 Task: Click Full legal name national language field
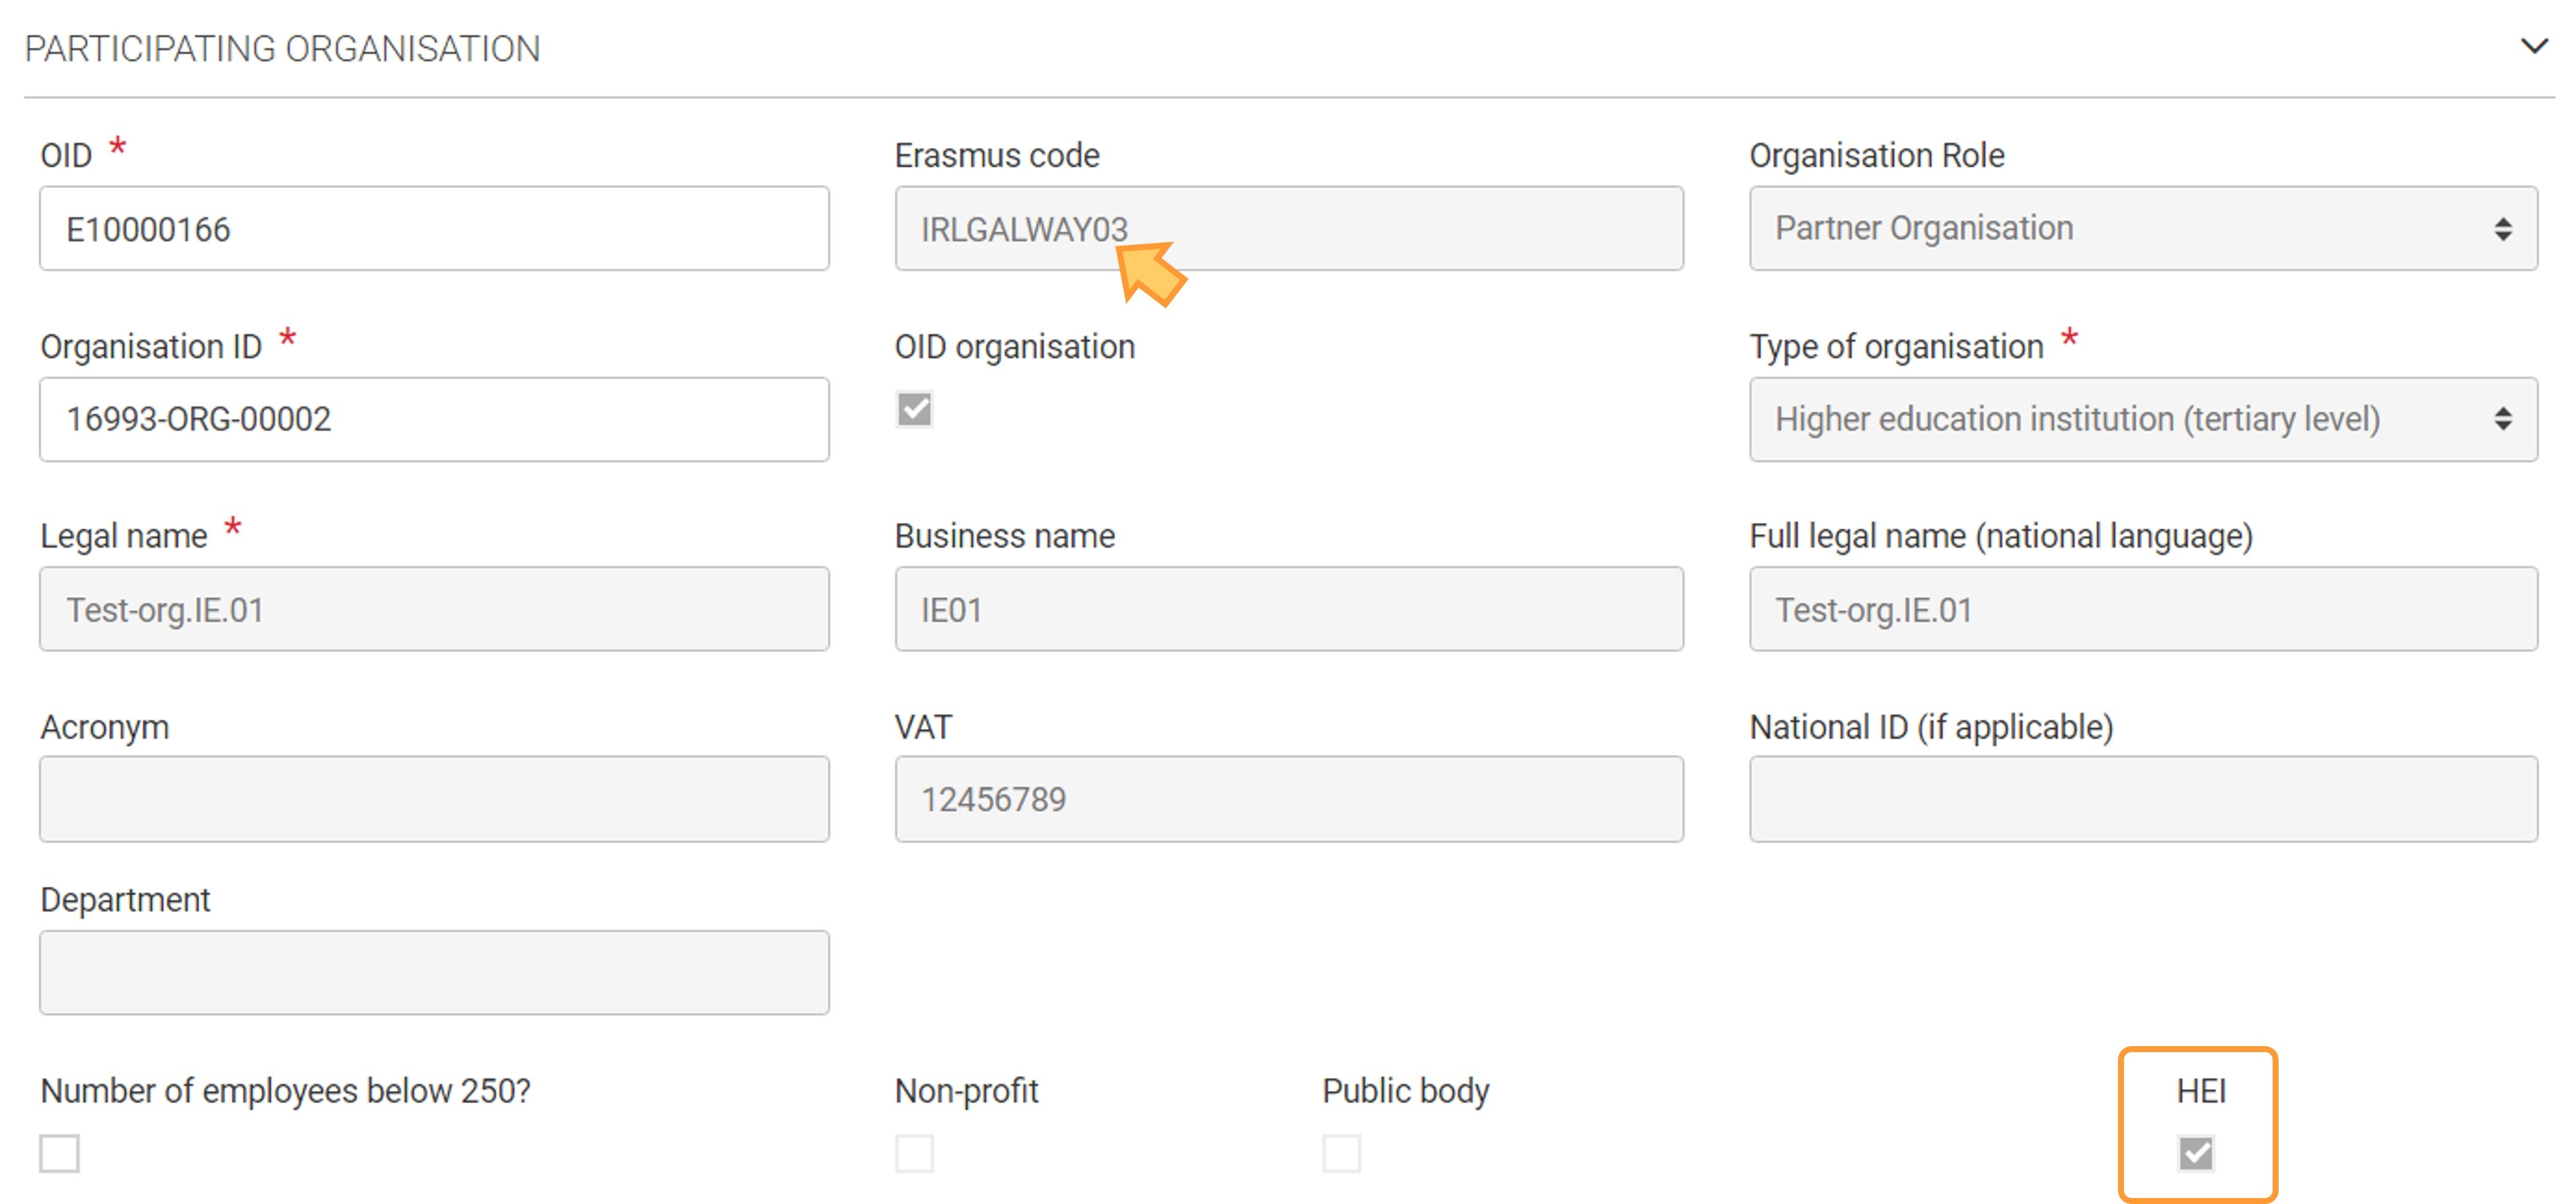pyautogui.click(x=2143, y=608)
